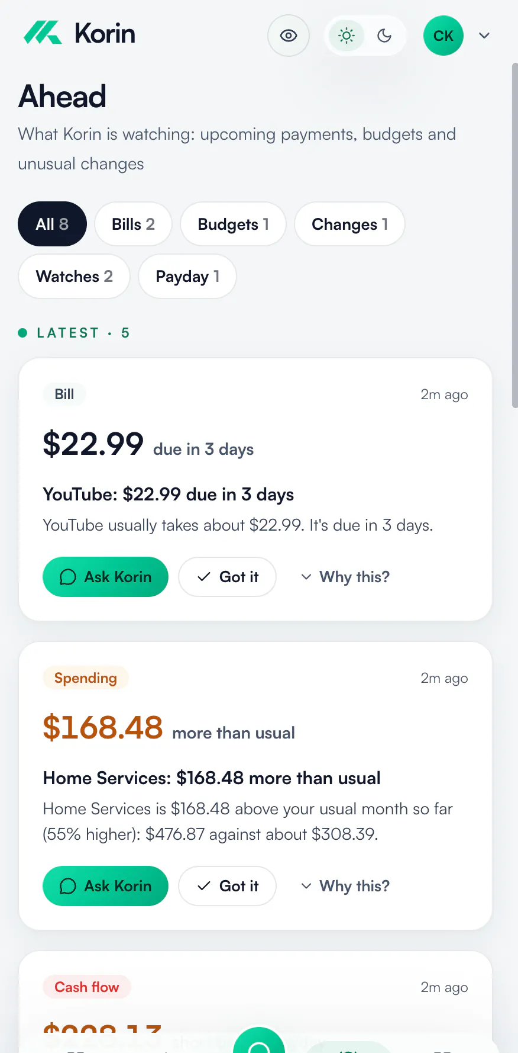Switch to dark mode moon icon
The width and height of the screenshot is (518, 1053).
click(384, 36)
